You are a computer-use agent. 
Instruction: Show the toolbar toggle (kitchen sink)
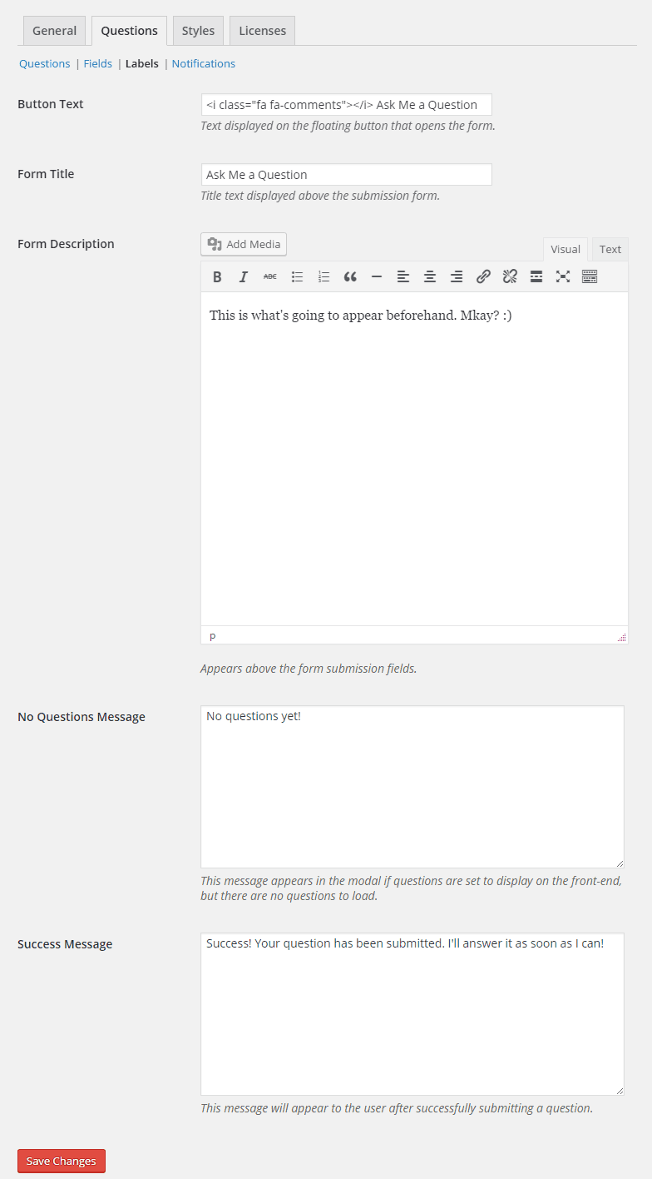pyautogui.click(x=590, y=277)
